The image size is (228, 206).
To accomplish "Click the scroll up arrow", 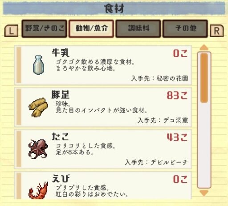I will [204, 47].
